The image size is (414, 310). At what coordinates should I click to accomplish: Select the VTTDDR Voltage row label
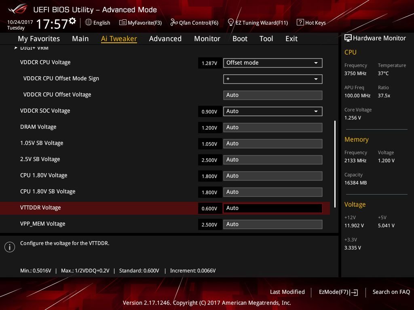[x=40, y=208]
